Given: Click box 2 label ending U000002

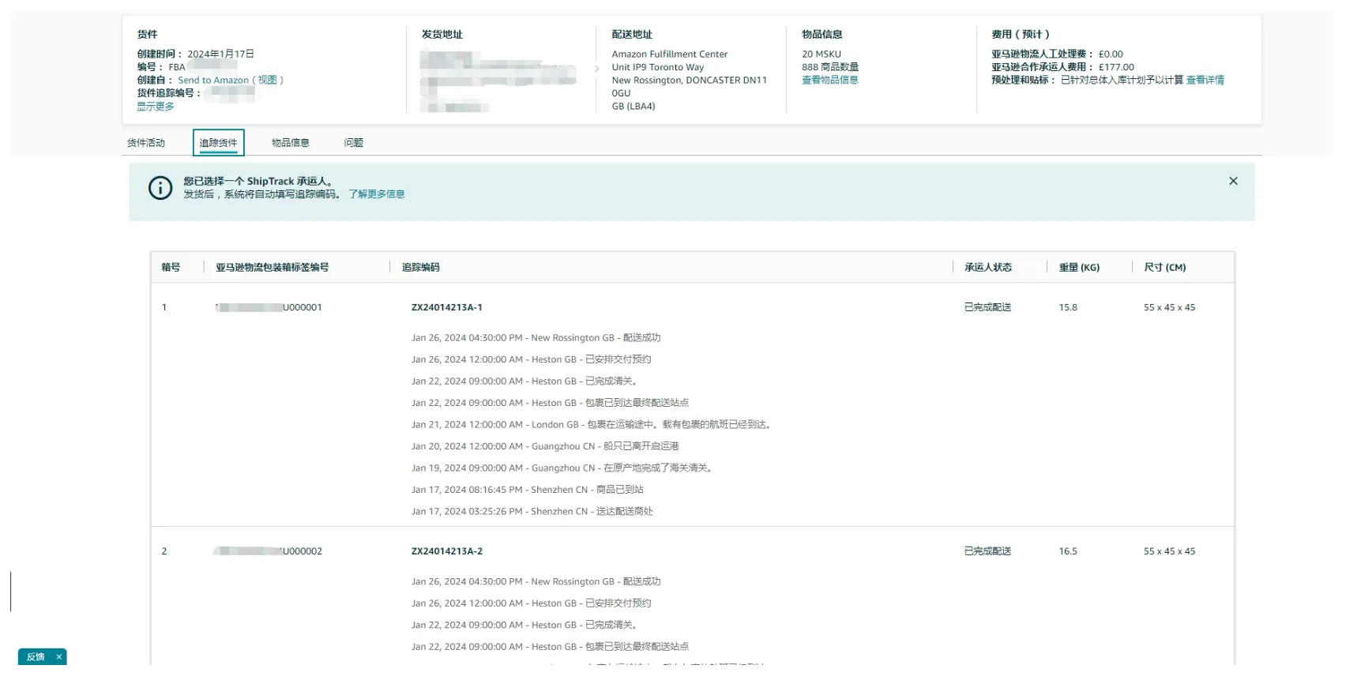Looking at the screenshot, I should coord(269,551).
